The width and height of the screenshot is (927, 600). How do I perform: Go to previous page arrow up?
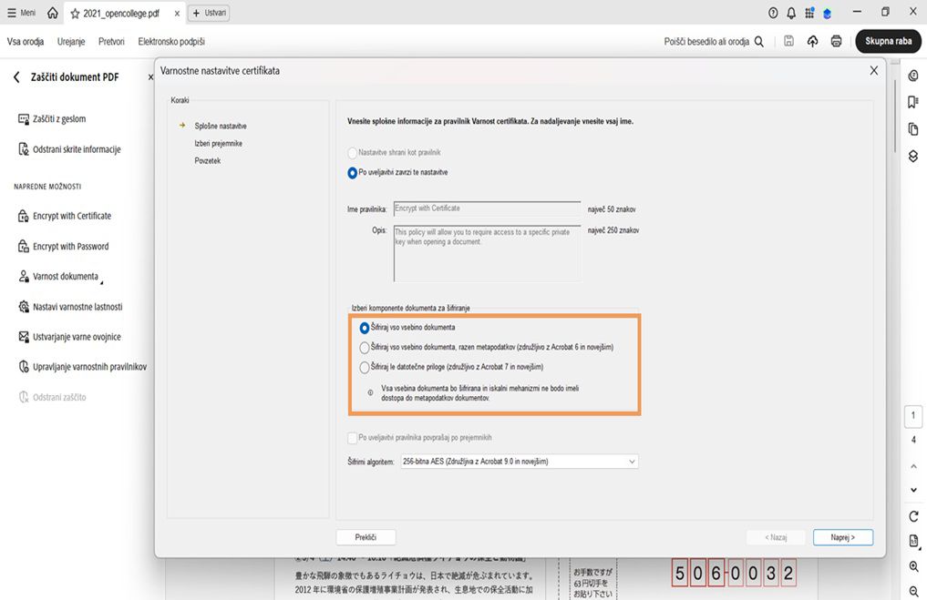913,466
